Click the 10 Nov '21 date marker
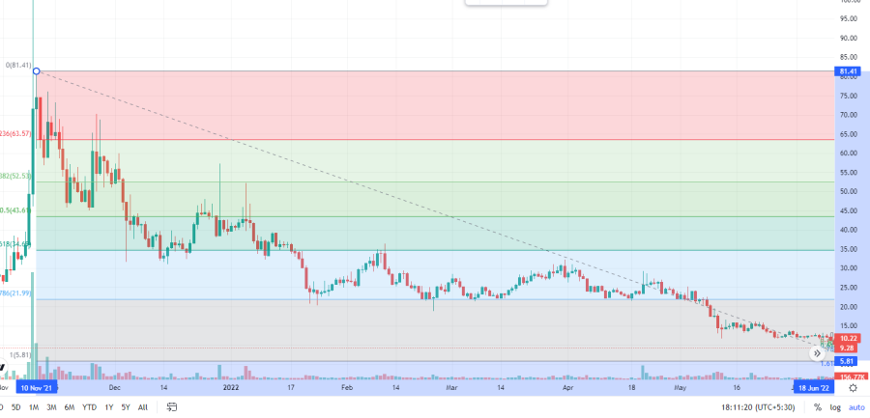Screen dimensions: 870x418 pyautogui.click(x=37, y=387)
